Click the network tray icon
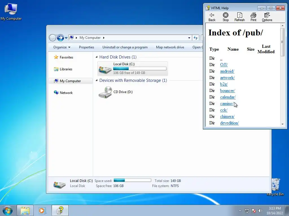 pyautogui.click(x=247, y=211)
